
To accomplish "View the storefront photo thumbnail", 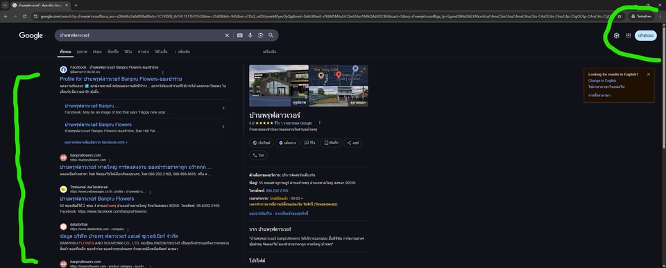I will click(279, 86).
